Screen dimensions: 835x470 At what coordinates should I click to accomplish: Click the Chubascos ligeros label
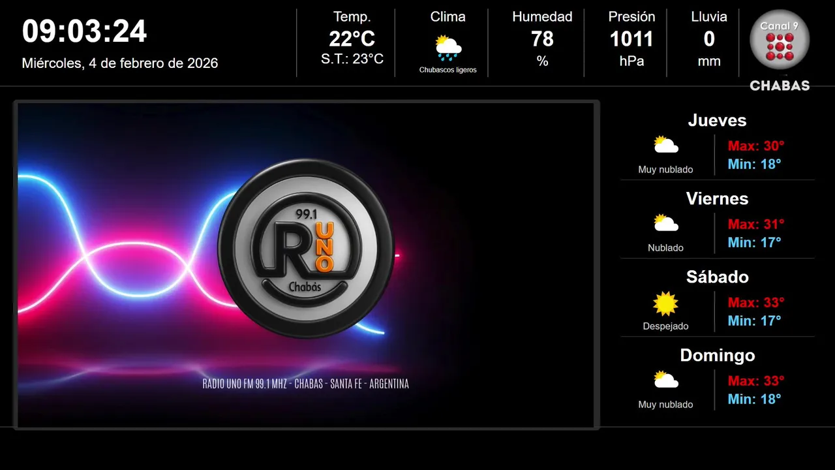[448, 70]
